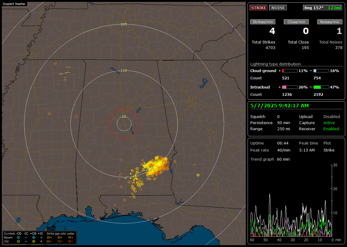The height and width of the screenshot is (247, 347).
Task: Click the 45+ strike age color code
Action: pos(70,238)
